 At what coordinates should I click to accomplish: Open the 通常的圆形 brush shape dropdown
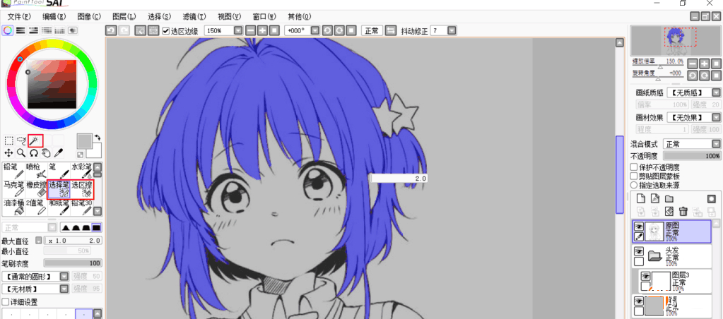(64, 276)
